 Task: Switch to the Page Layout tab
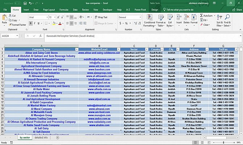49,9
